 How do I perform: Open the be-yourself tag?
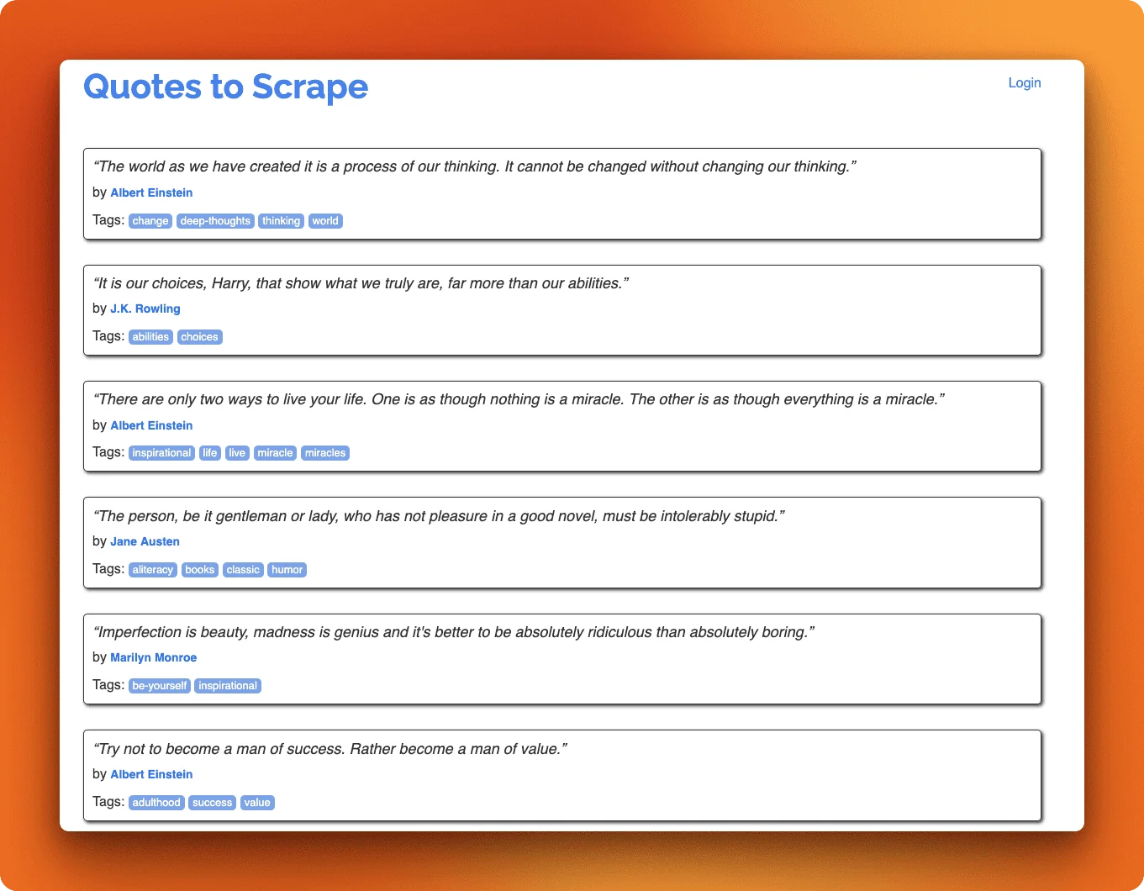point(159,685)
